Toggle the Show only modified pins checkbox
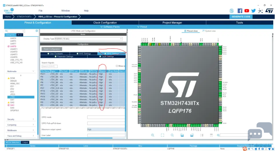The width and height of the screenshot is (275, 151). click(117, 66)
